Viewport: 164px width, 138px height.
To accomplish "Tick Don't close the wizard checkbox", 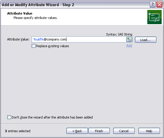I will (9, 117).
